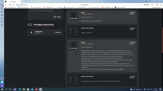Image resolution: width=163 pixels, height=91 pixels.
Task: Click the Wargaming logo icon
Action: (x=31, y=32)
